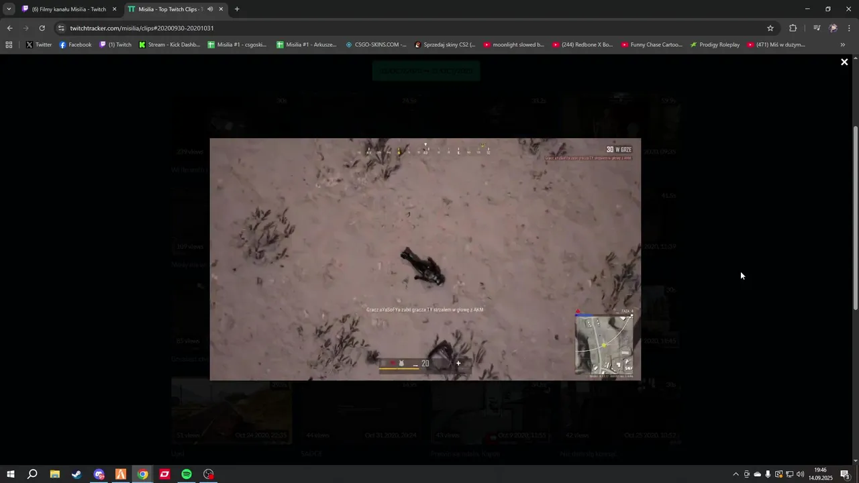Close the Filmy kanału Misilia tab
Screen dimensions: 859x483
pos(114,9)
